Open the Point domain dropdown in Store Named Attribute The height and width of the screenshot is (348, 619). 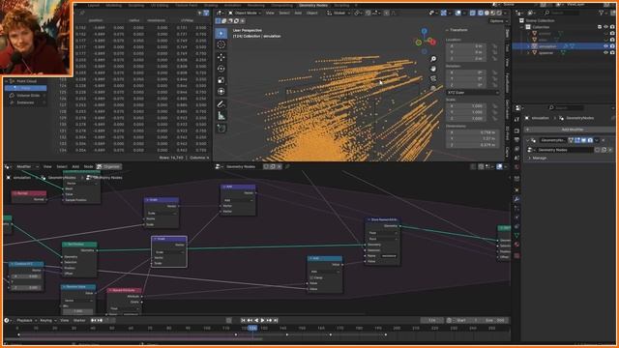[x=383, y=239]
